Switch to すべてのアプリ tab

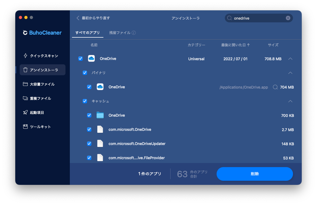pos(88,33)
